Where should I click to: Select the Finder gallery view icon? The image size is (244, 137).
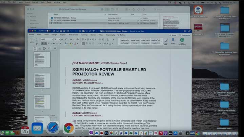click(x=117, y=9)
